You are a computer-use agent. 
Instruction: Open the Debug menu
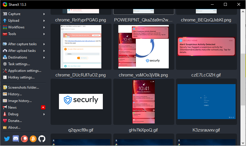[24, 114]
